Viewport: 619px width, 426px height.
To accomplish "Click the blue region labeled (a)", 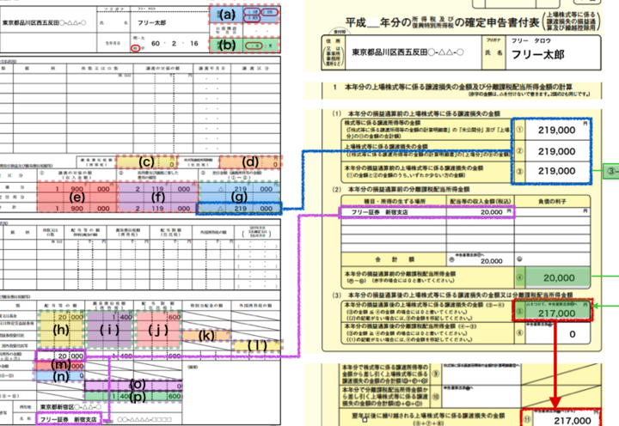I will pos(229,15).
